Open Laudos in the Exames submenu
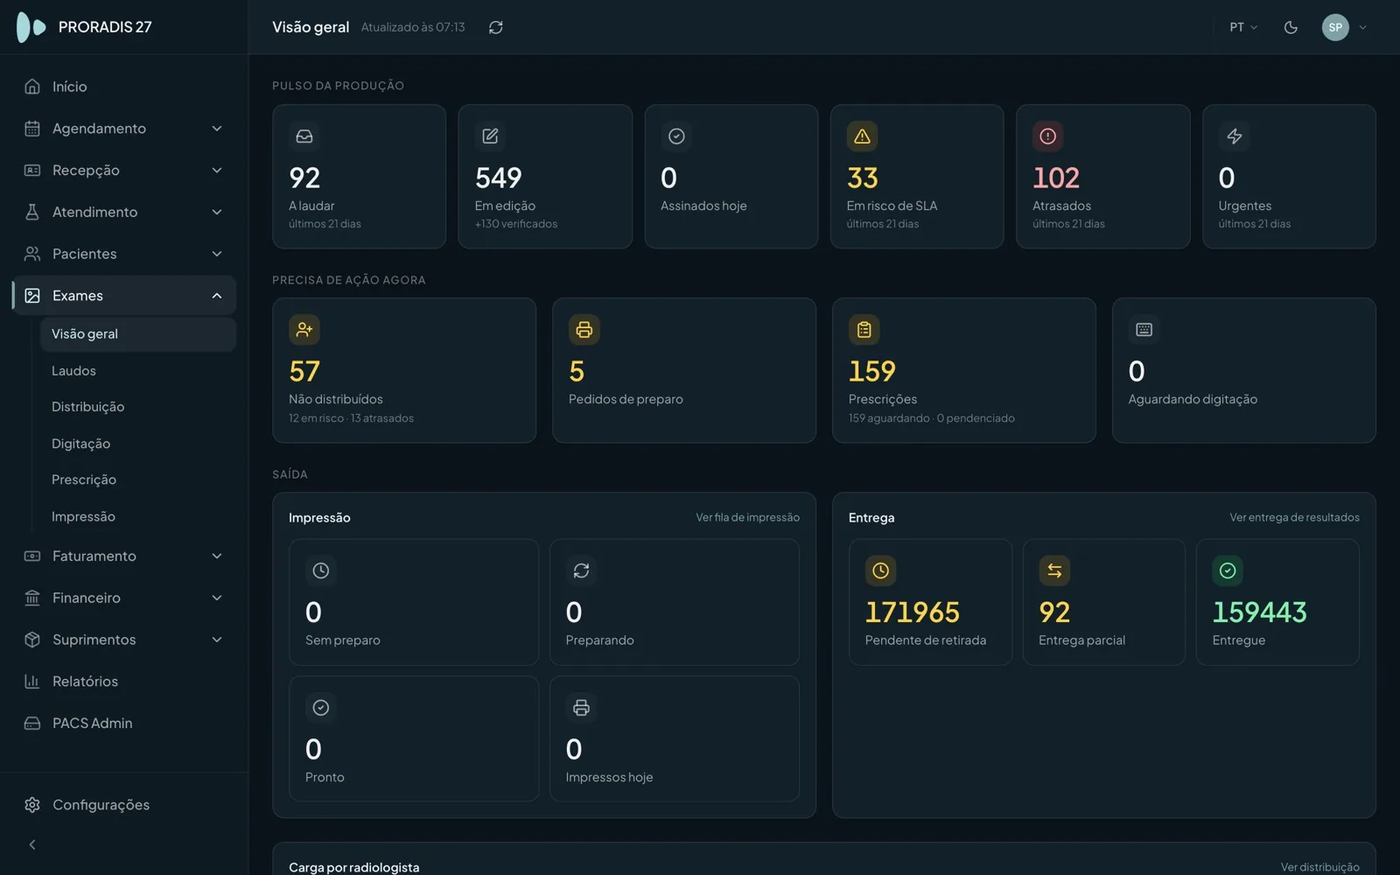 tap(73, 371)
